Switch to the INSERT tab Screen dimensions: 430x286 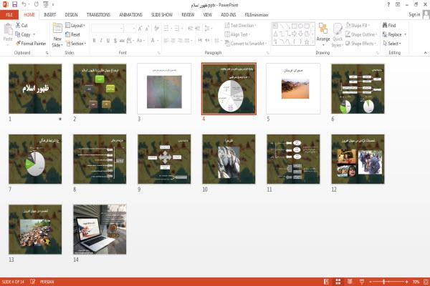pos(49,15)
